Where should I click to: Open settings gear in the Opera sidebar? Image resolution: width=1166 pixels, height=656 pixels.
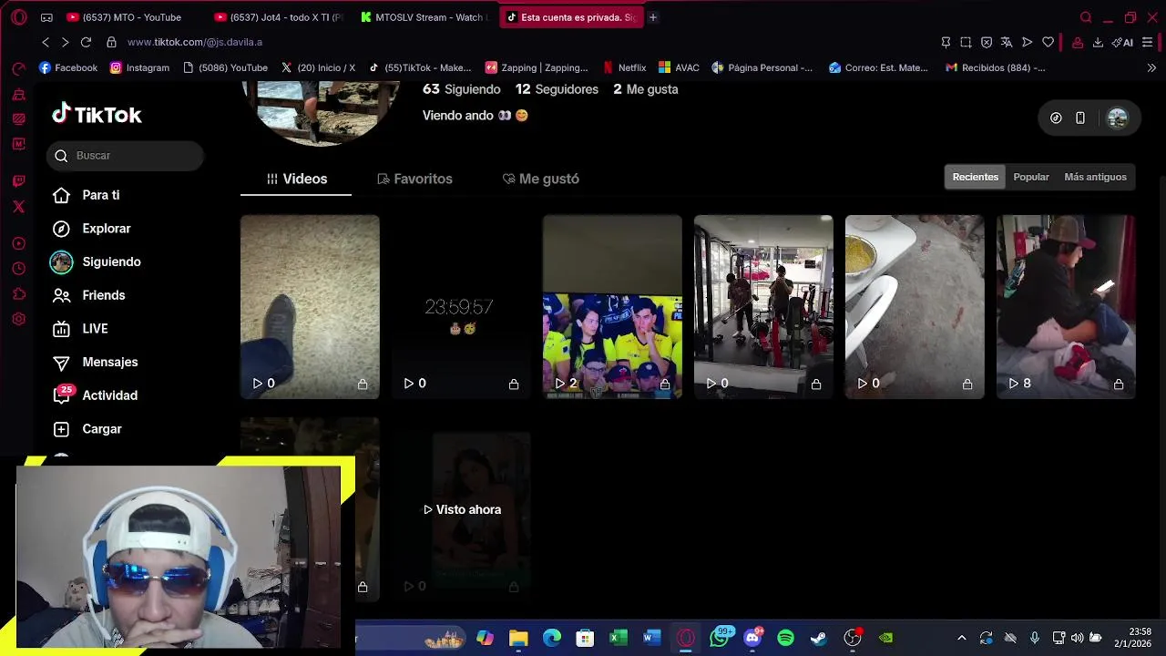[x=18, y=319]
